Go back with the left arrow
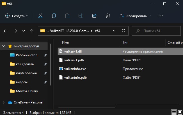The height and width of the screenshot is (115, 183). tap(5, 31)
